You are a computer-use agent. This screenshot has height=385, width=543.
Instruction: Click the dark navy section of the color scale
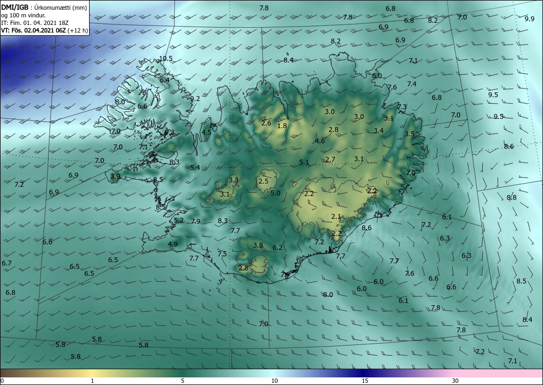coord(364,373)
